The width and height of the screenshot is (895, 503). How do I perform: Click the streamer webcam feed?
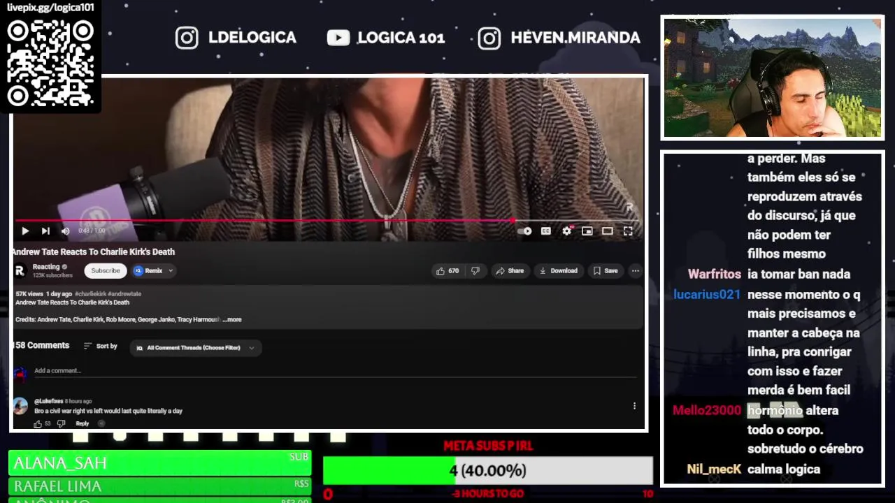[x=773, y=78]
